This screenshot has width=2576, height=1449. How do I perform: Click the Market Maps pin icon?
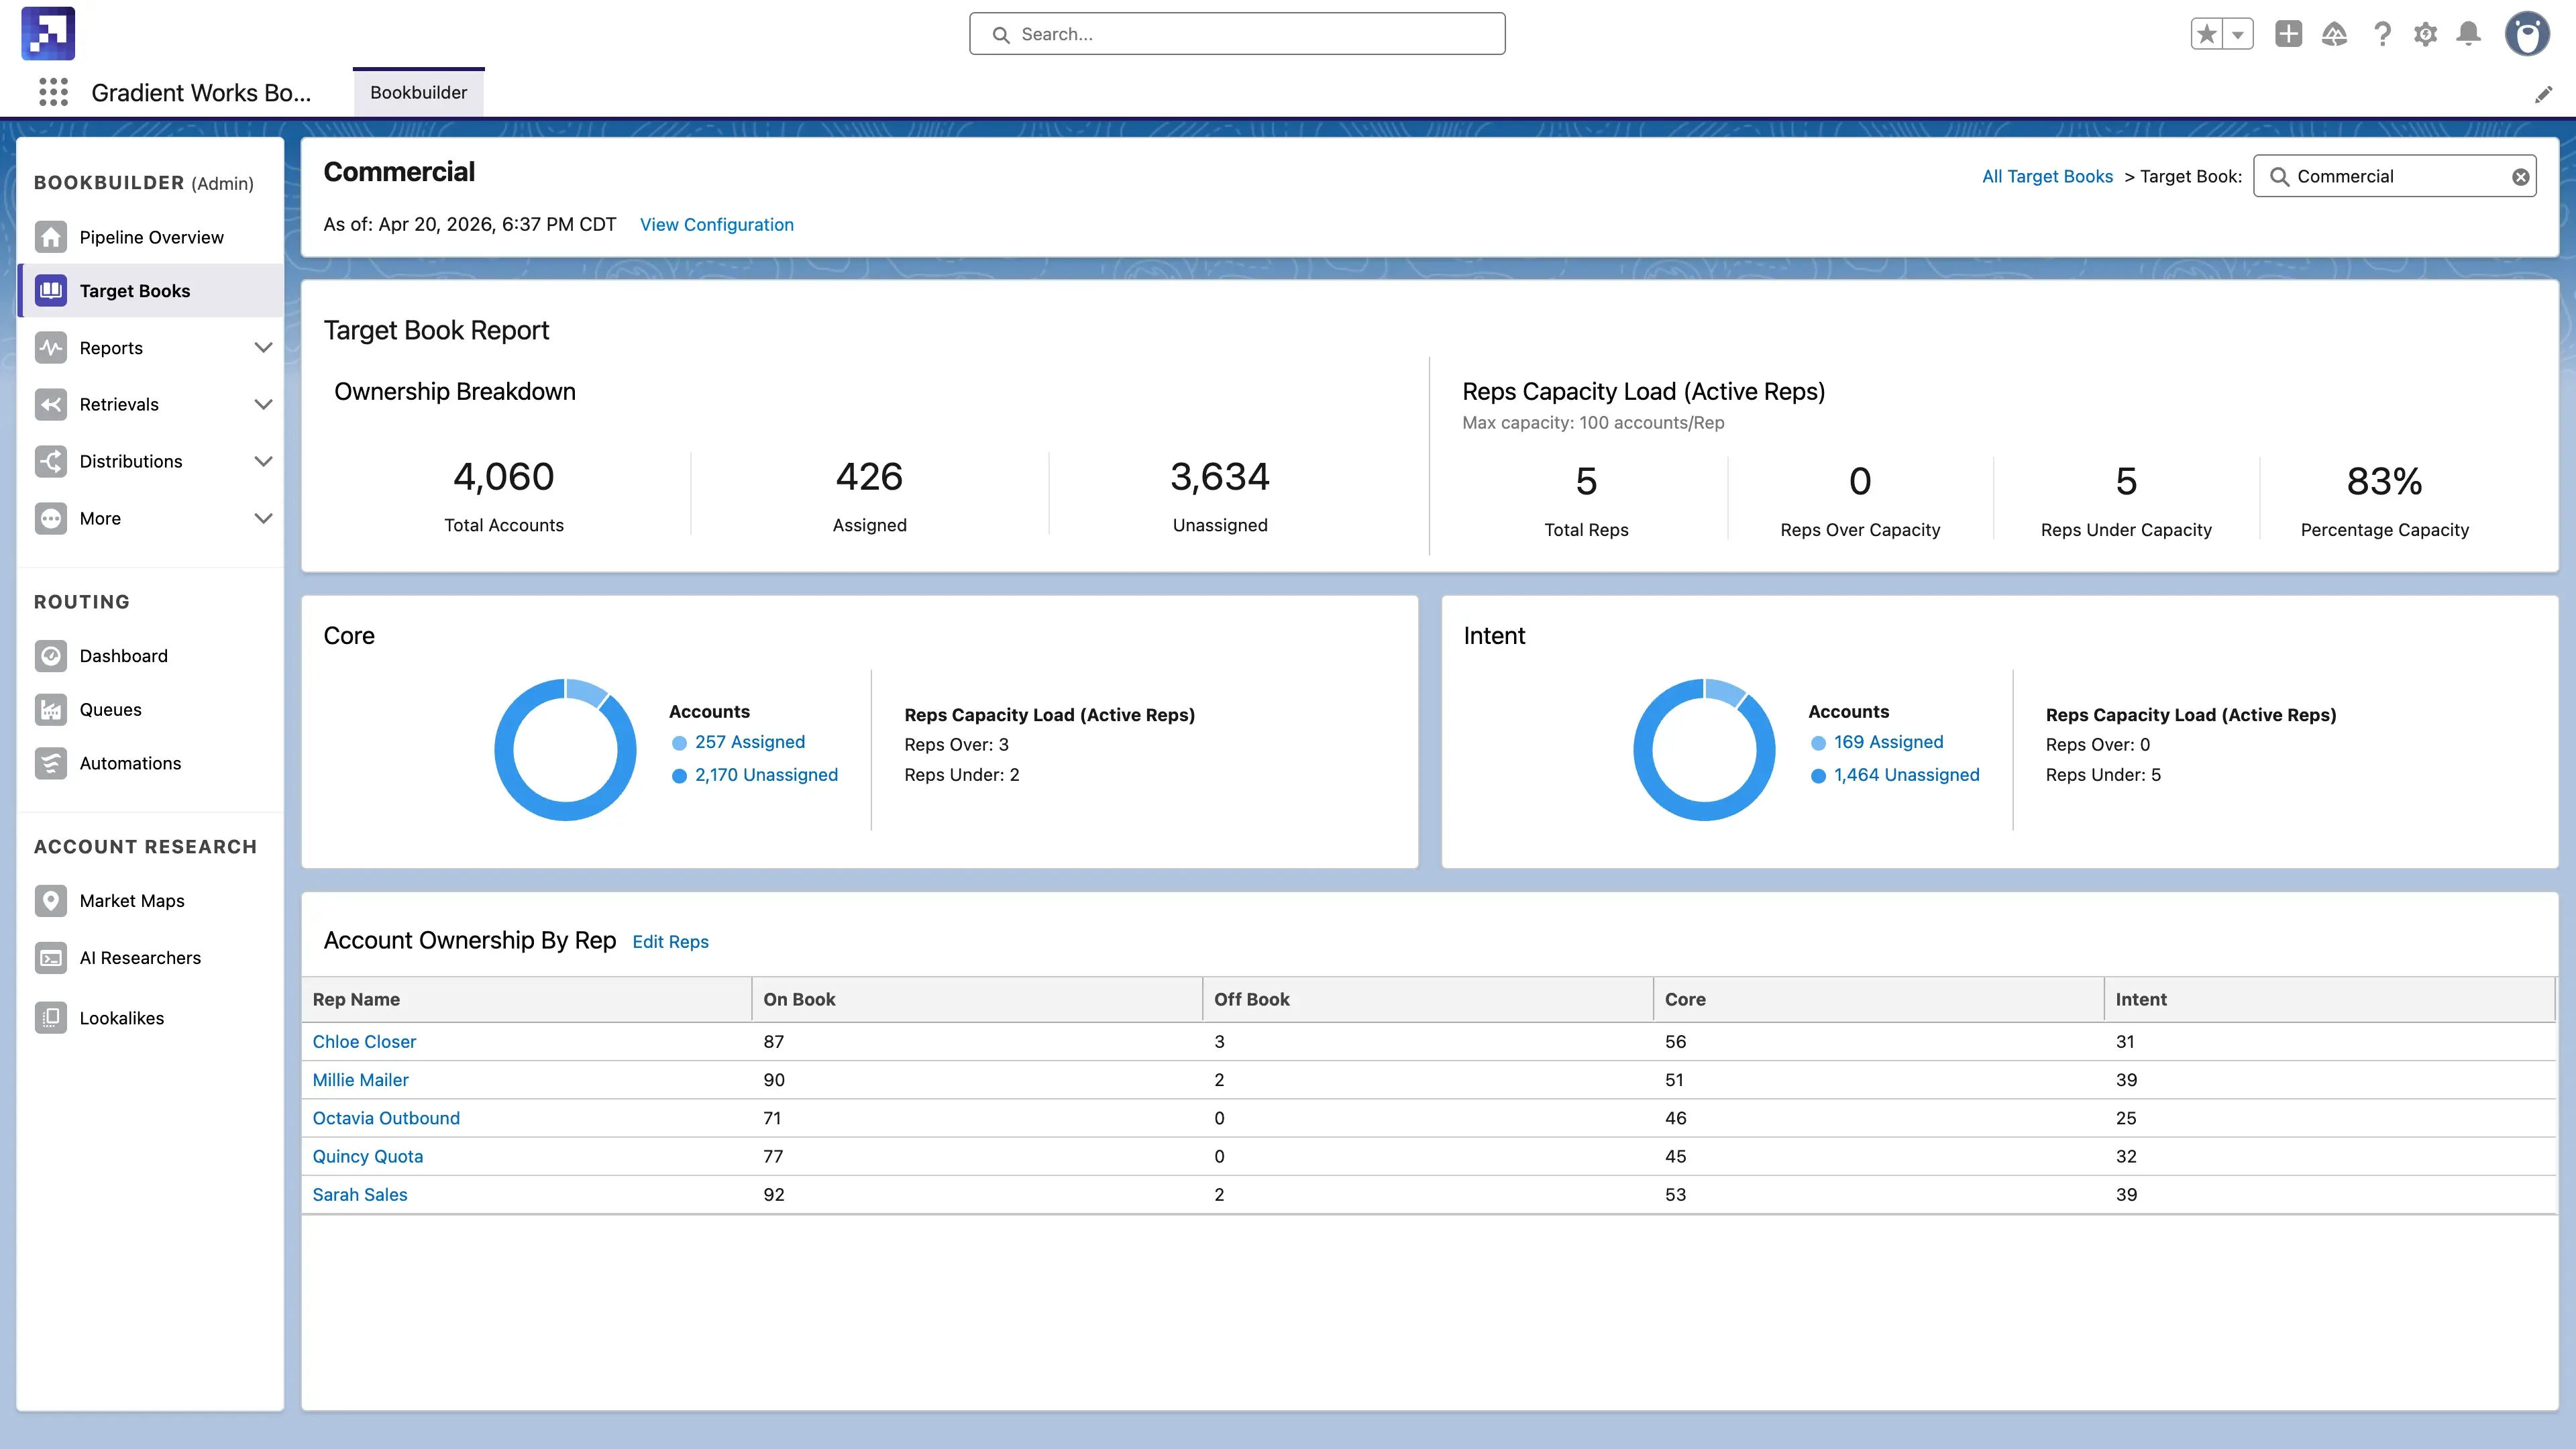(51, 900)
